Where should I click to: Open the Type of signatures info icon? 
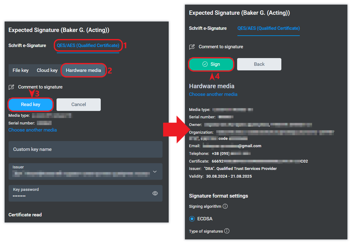click(x=227, y=231)
